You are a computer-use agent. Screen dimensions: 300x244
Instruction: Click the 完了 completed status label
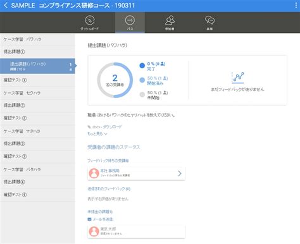pyautogui.click(x=151, y=69)
